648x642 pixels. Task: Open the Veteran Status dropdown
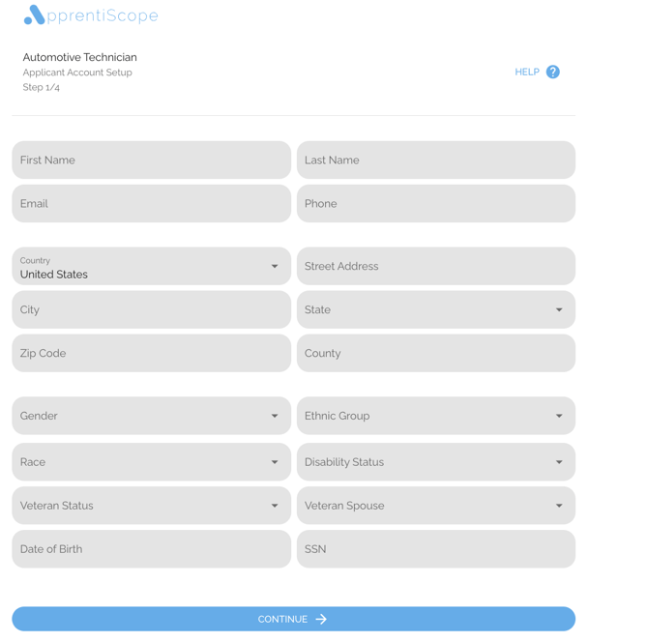pos(151,506)
